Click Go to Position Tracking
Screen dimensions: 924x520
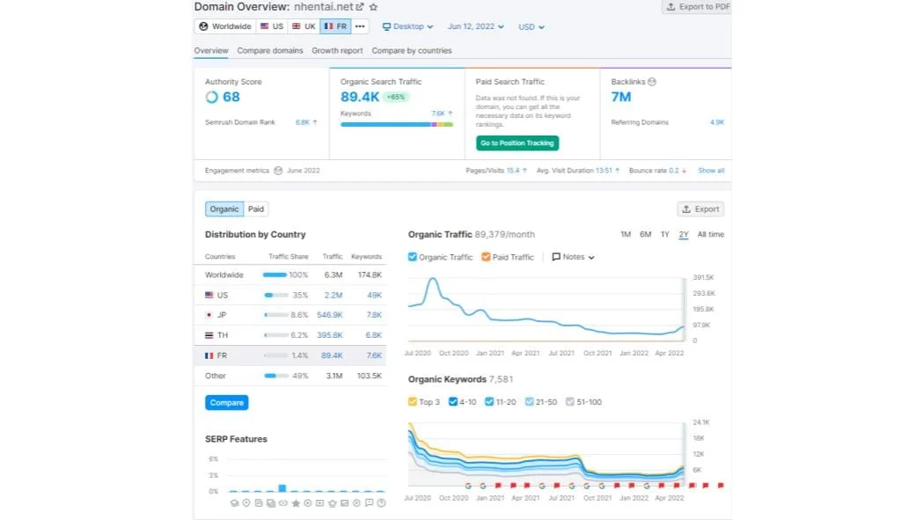pos(517,143)
